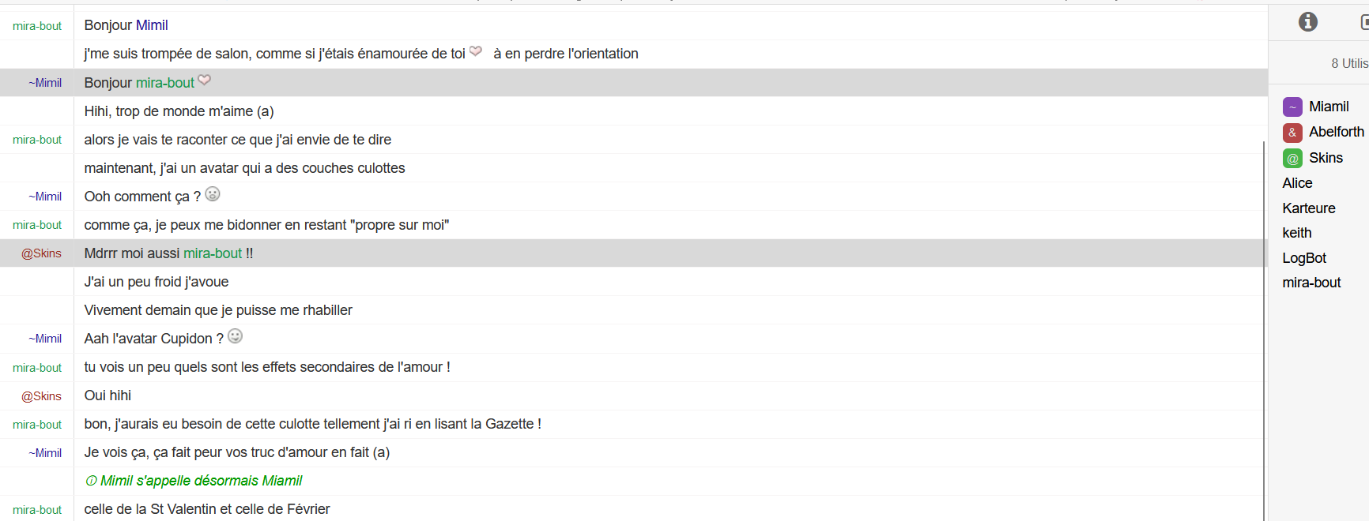Click the green @ badge beside Skins
This screenshot has width=1369, height=521.
tap(1292, 158)
